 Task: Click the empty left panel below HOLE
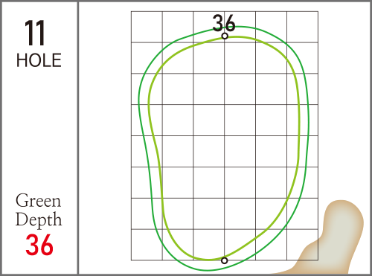[39, 129]
